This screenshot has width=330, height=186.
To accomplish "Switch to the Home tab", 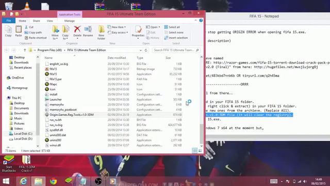I will (x=22, y=21).
